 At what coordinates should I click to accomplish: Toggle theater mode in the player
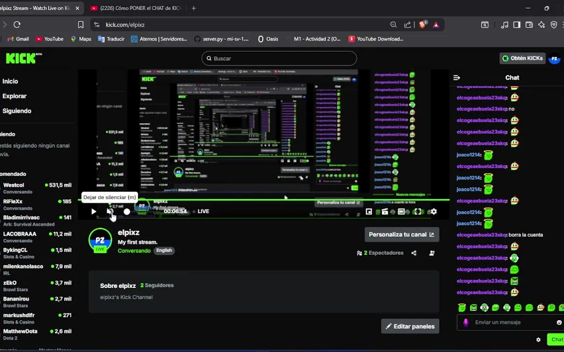[401, 212]
